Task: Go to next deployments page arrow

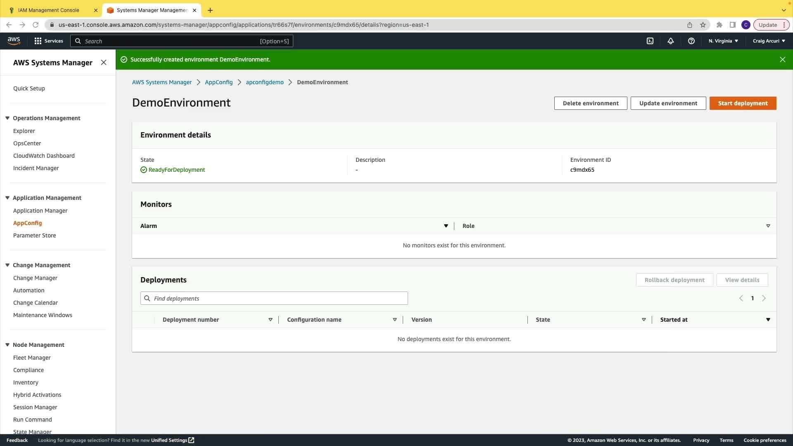Action: (764, 298)
